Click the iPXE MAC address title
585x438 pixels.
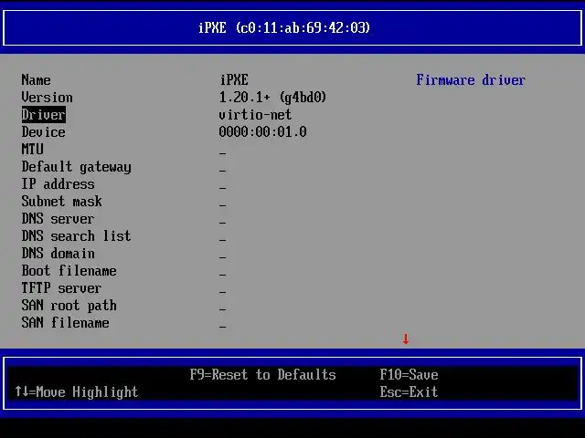pos(284,28)
